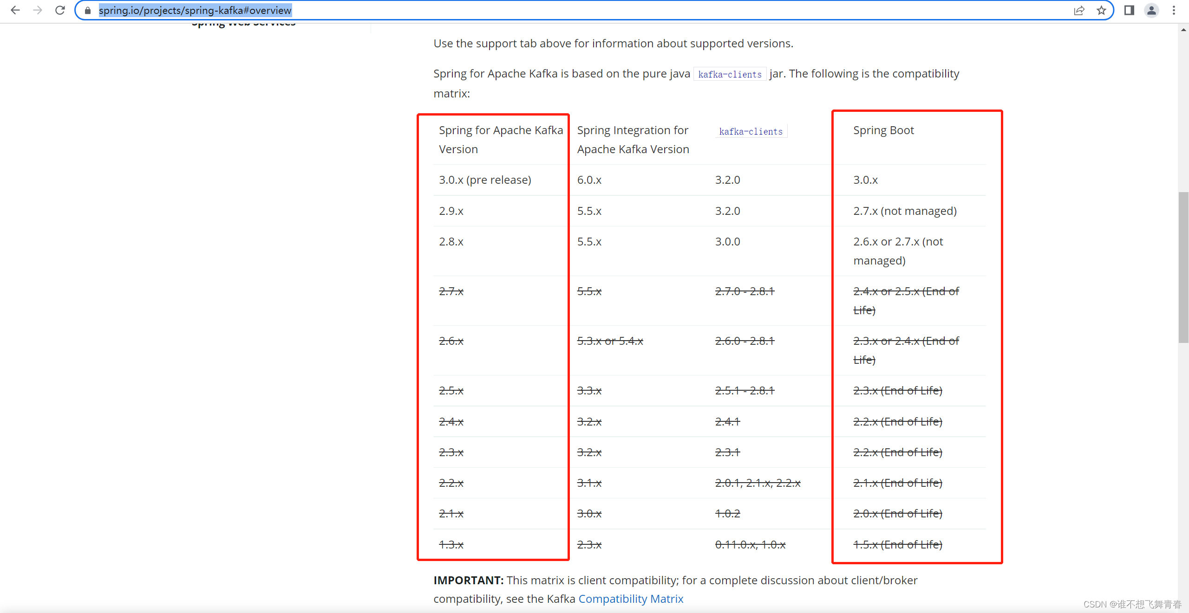Select the '3.0.x (pre release)' cell

coord(485,180)
